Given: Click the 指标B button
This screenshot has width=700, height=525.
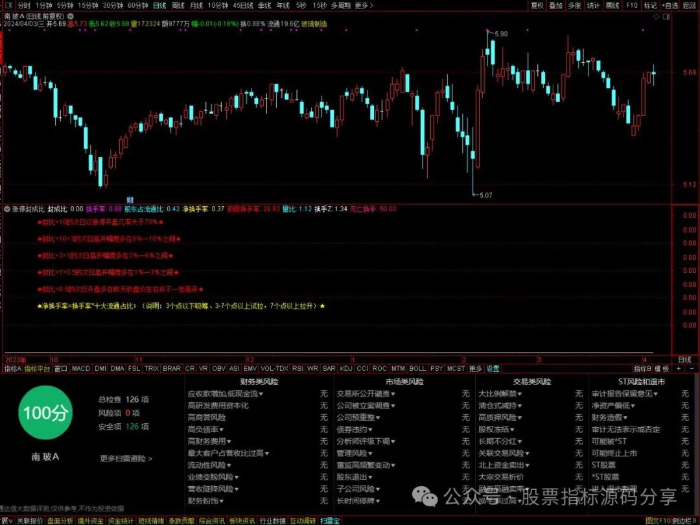Looking at the screenshot, I should click(642, 369).
